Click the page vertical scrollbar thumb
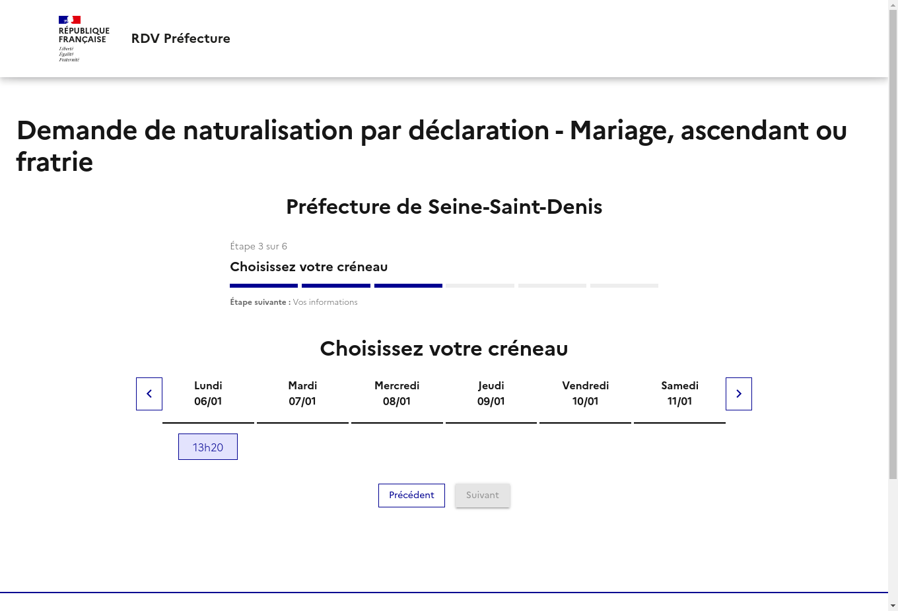 893,244
